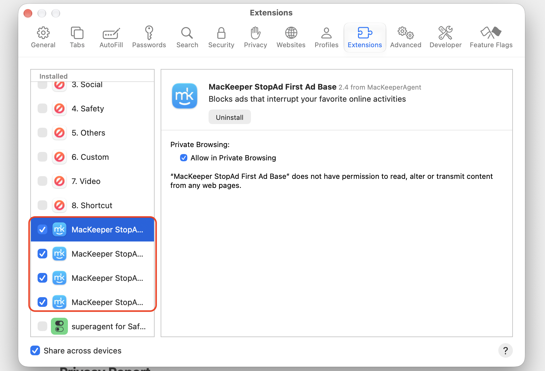Click the blocker icon beside 8. Shortcut
The width and height of the screenshot is (545, 371).
click(59, 205)
